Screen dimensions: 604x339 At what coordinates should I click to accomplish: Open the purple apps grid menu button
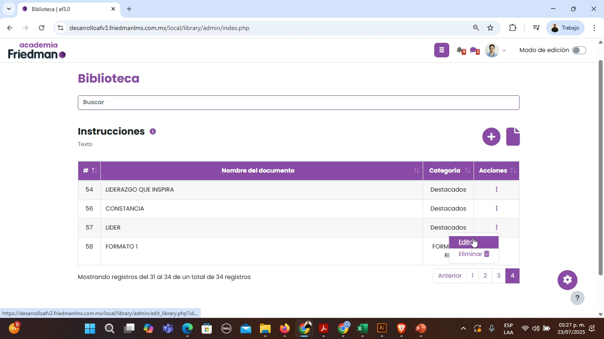441,50
